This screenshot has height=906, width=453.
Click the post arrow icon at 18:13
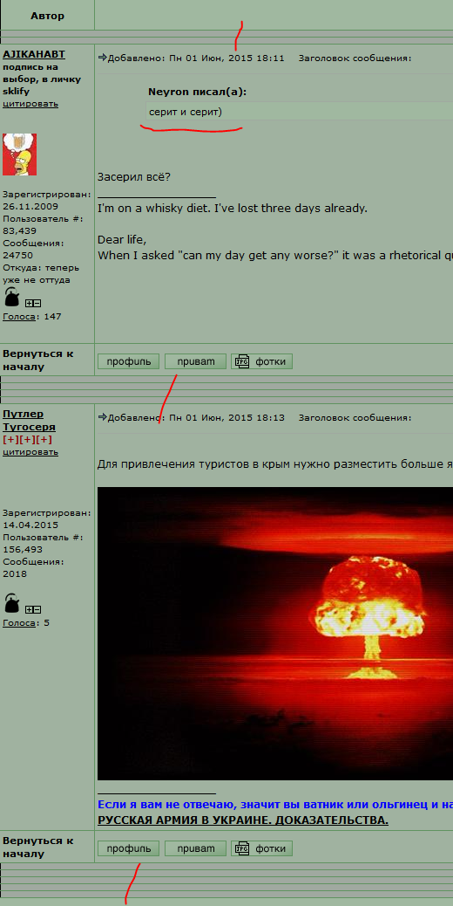click(103, 416)
